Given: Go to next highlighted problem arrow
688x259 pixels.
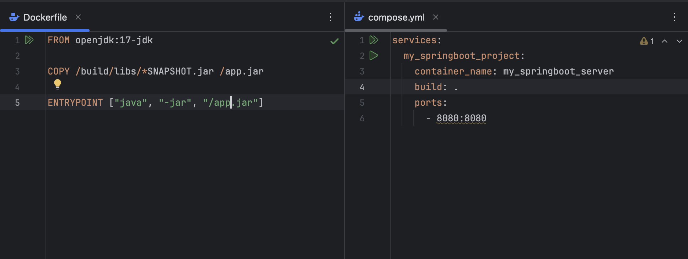Looking at the screenshot, I should pos(679,41).
